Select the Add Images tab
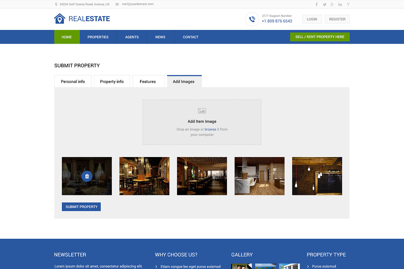Screen dimensions: 404x269 point(184,81)
